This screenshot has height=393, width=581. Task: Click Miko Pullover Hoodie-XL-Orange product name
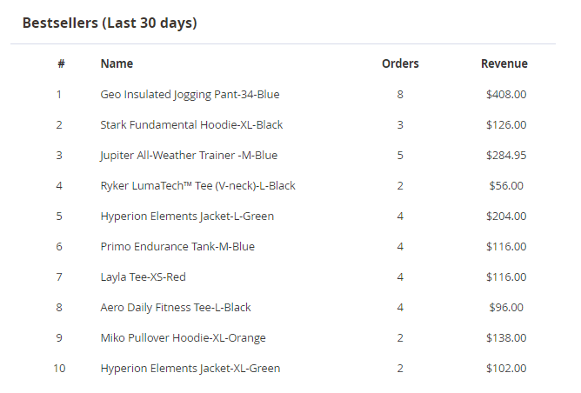183,337
